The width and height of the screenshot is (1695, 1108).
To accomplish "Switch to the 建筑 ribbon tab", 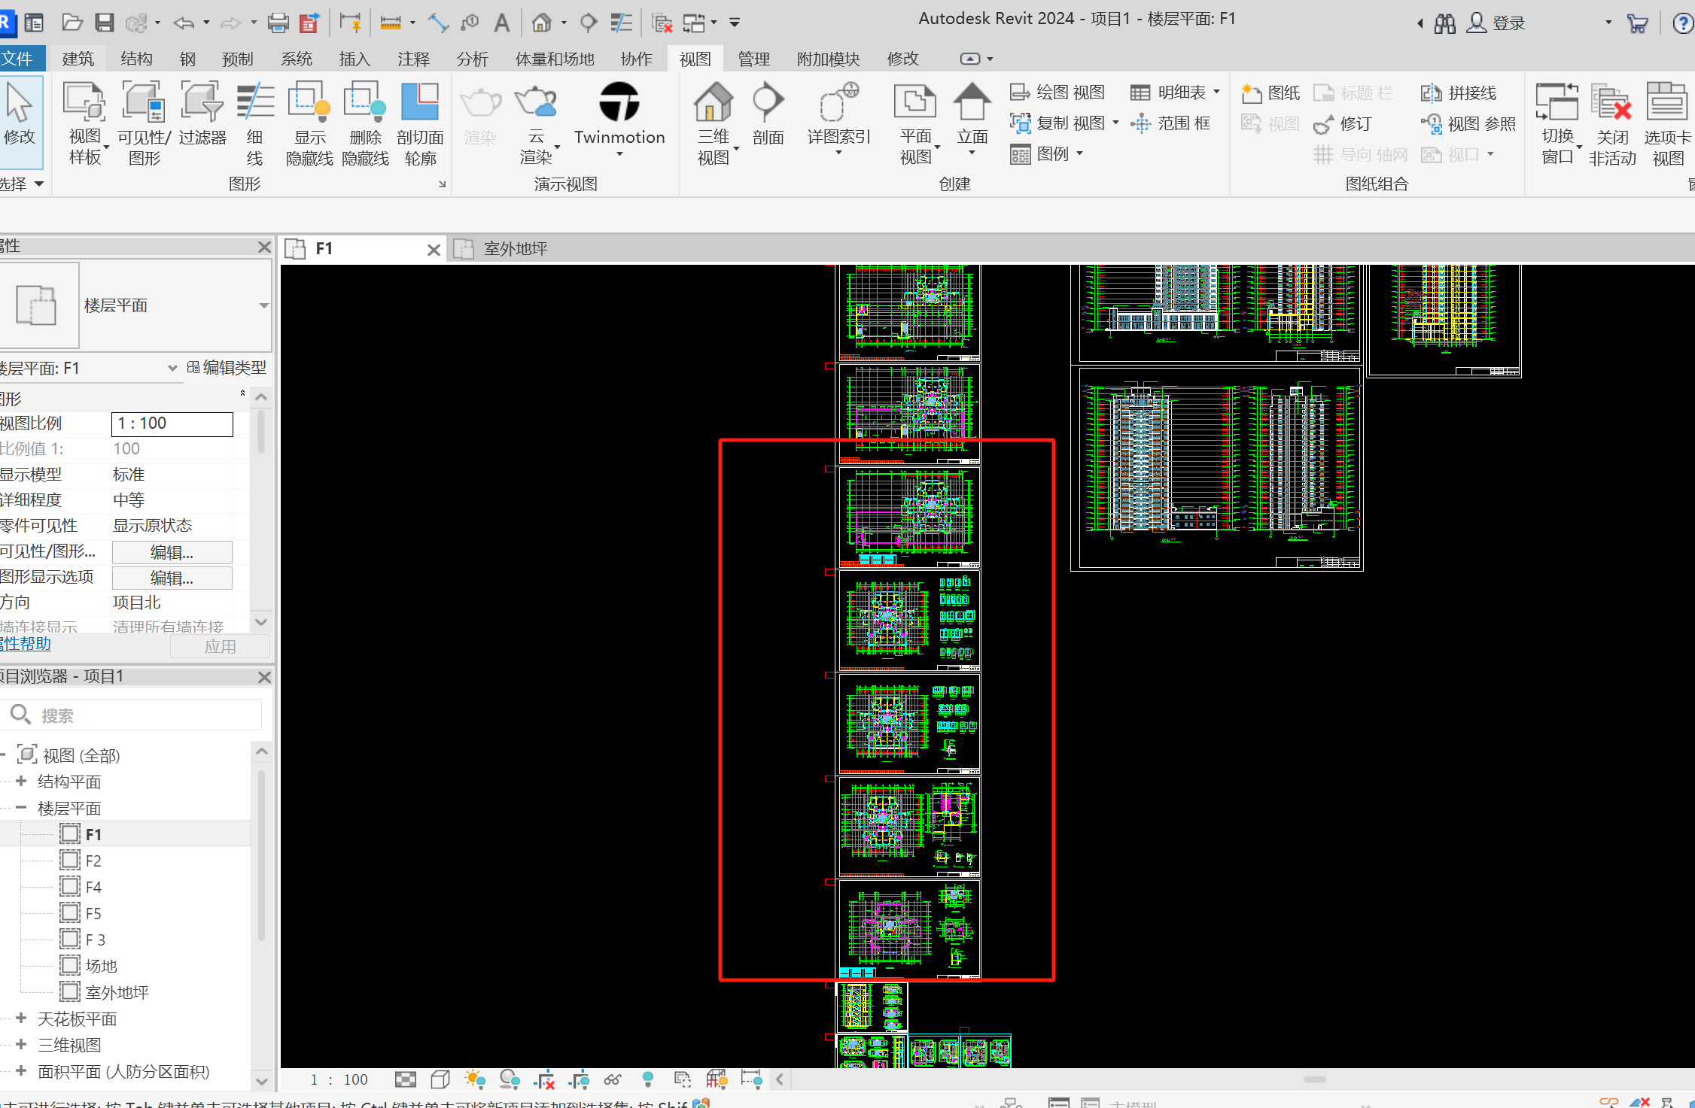I will 78,59.
